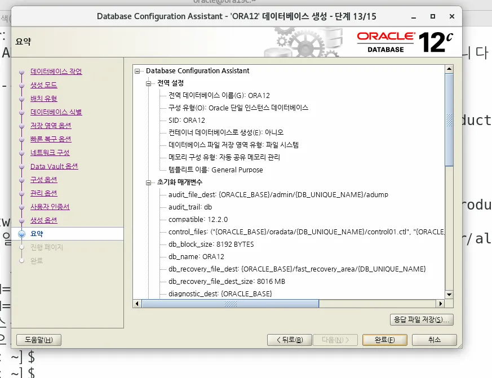
Task: Open the Data Vault 옵션 step
Action: click(x=54, y=166)
